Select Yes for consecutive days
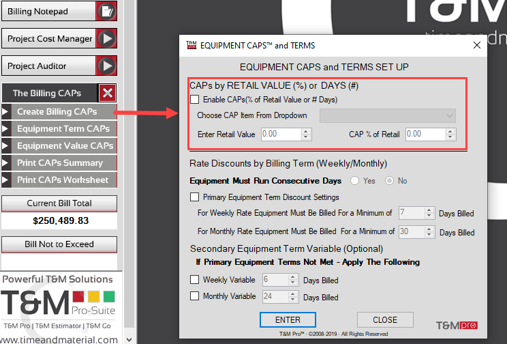 [x=355, y=181]
